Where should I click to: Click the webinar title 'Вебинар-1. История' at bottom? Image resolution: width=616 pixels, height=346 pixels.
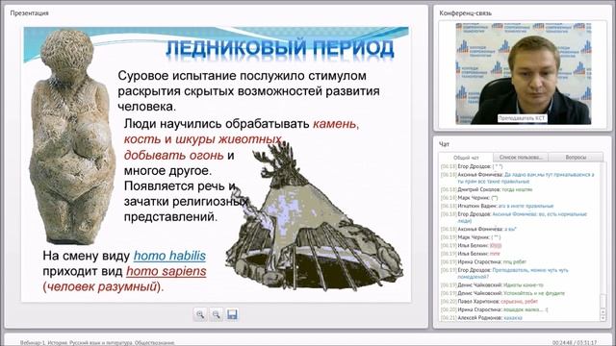97,343
